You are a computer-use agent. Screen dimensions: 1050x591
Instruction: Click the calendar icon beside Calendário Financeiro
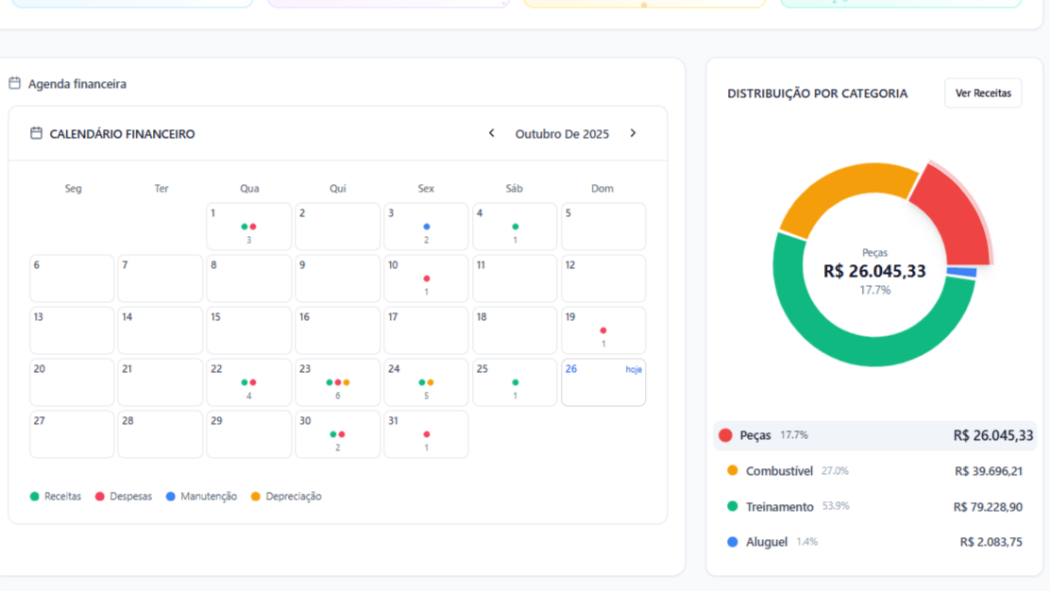(x=36, y=134)
